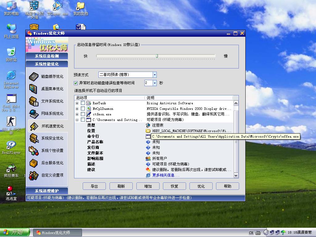Select the 系统个性设置 sidebar icon
Screen dimensions: 316x237
click(34, 151)
